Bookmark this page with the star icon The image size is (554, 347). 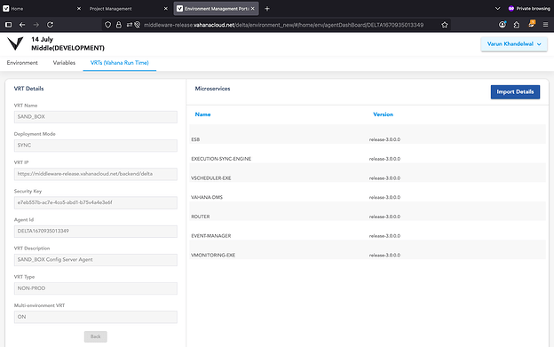pyautogui.click(x=445, y=25)
